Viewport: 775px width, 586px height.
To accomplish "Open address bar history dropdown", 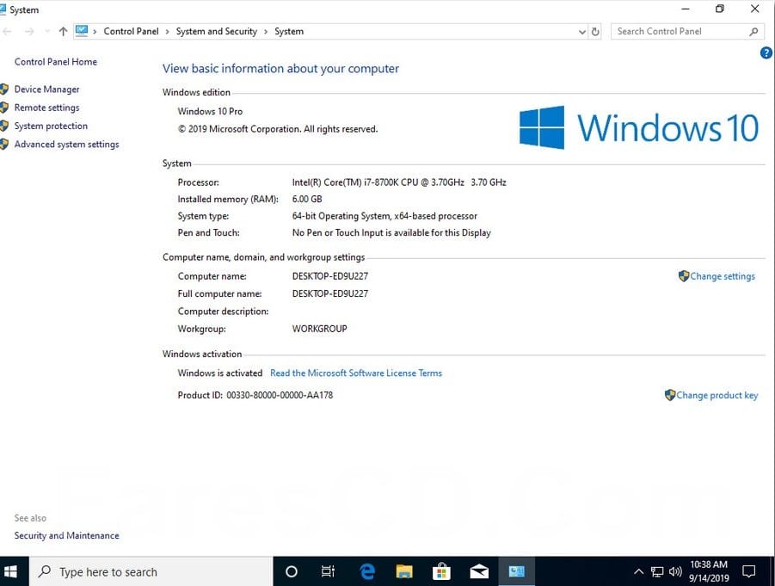I will point(581,32).
